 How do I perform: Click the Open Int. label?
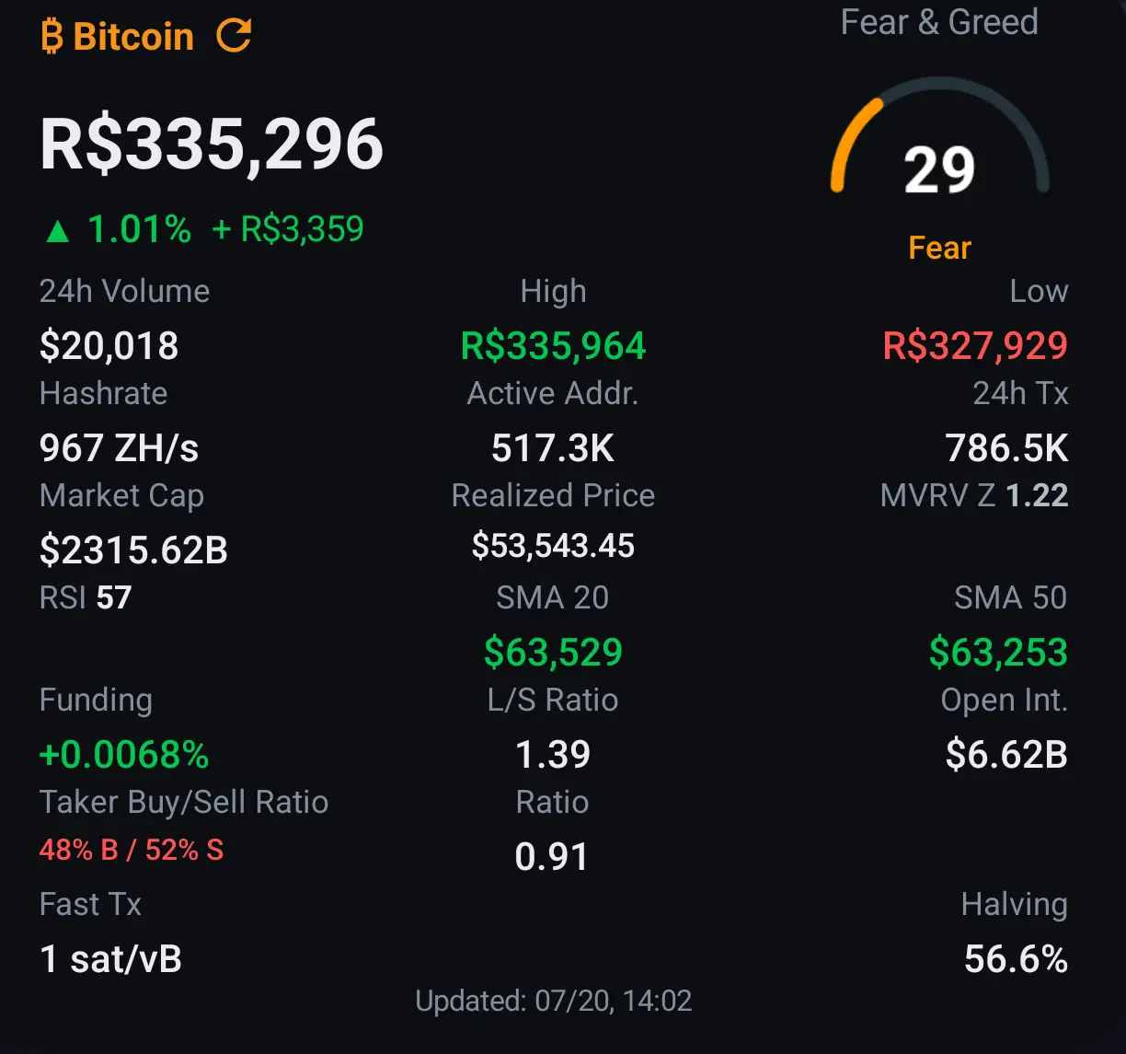click(1004, 701)
